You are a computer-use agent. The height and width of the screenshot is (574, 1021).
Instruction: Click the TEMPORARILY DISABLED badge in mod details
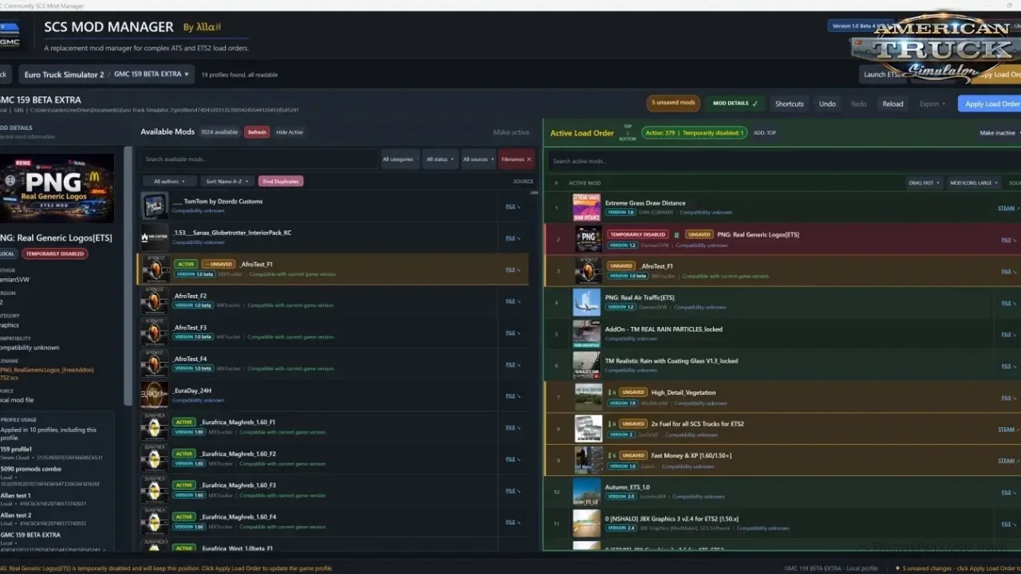pos(54,254)
